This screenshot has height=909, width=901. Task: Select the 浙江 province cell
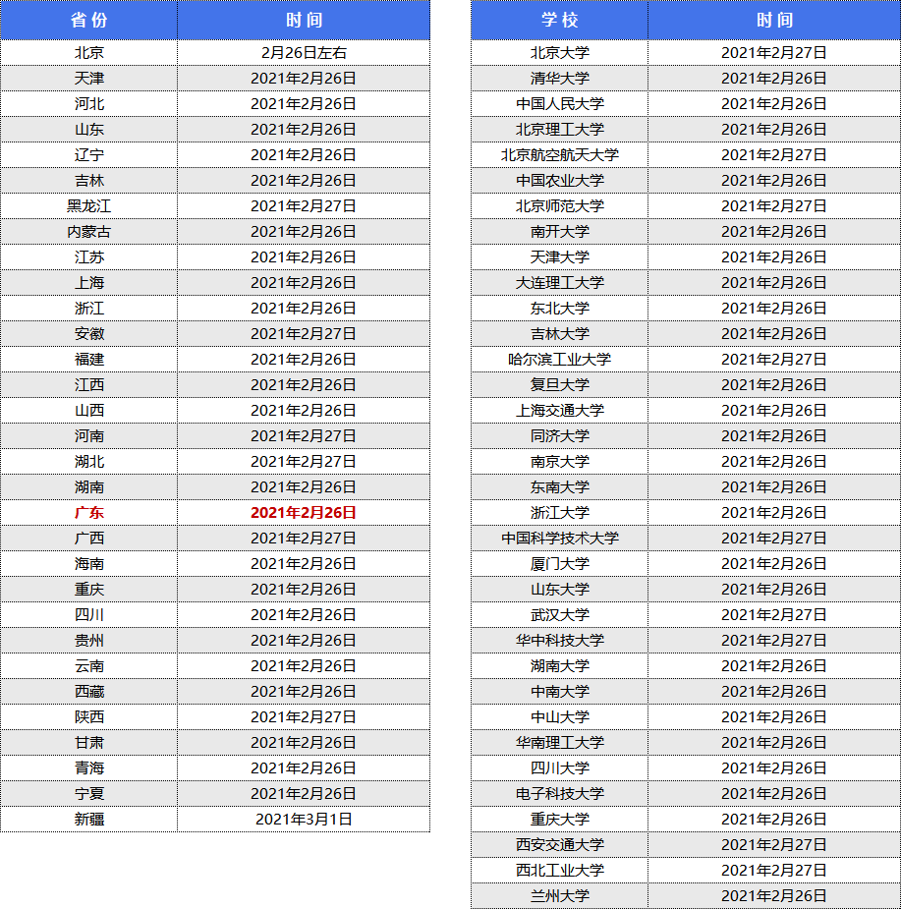click(x=88, y=308)
